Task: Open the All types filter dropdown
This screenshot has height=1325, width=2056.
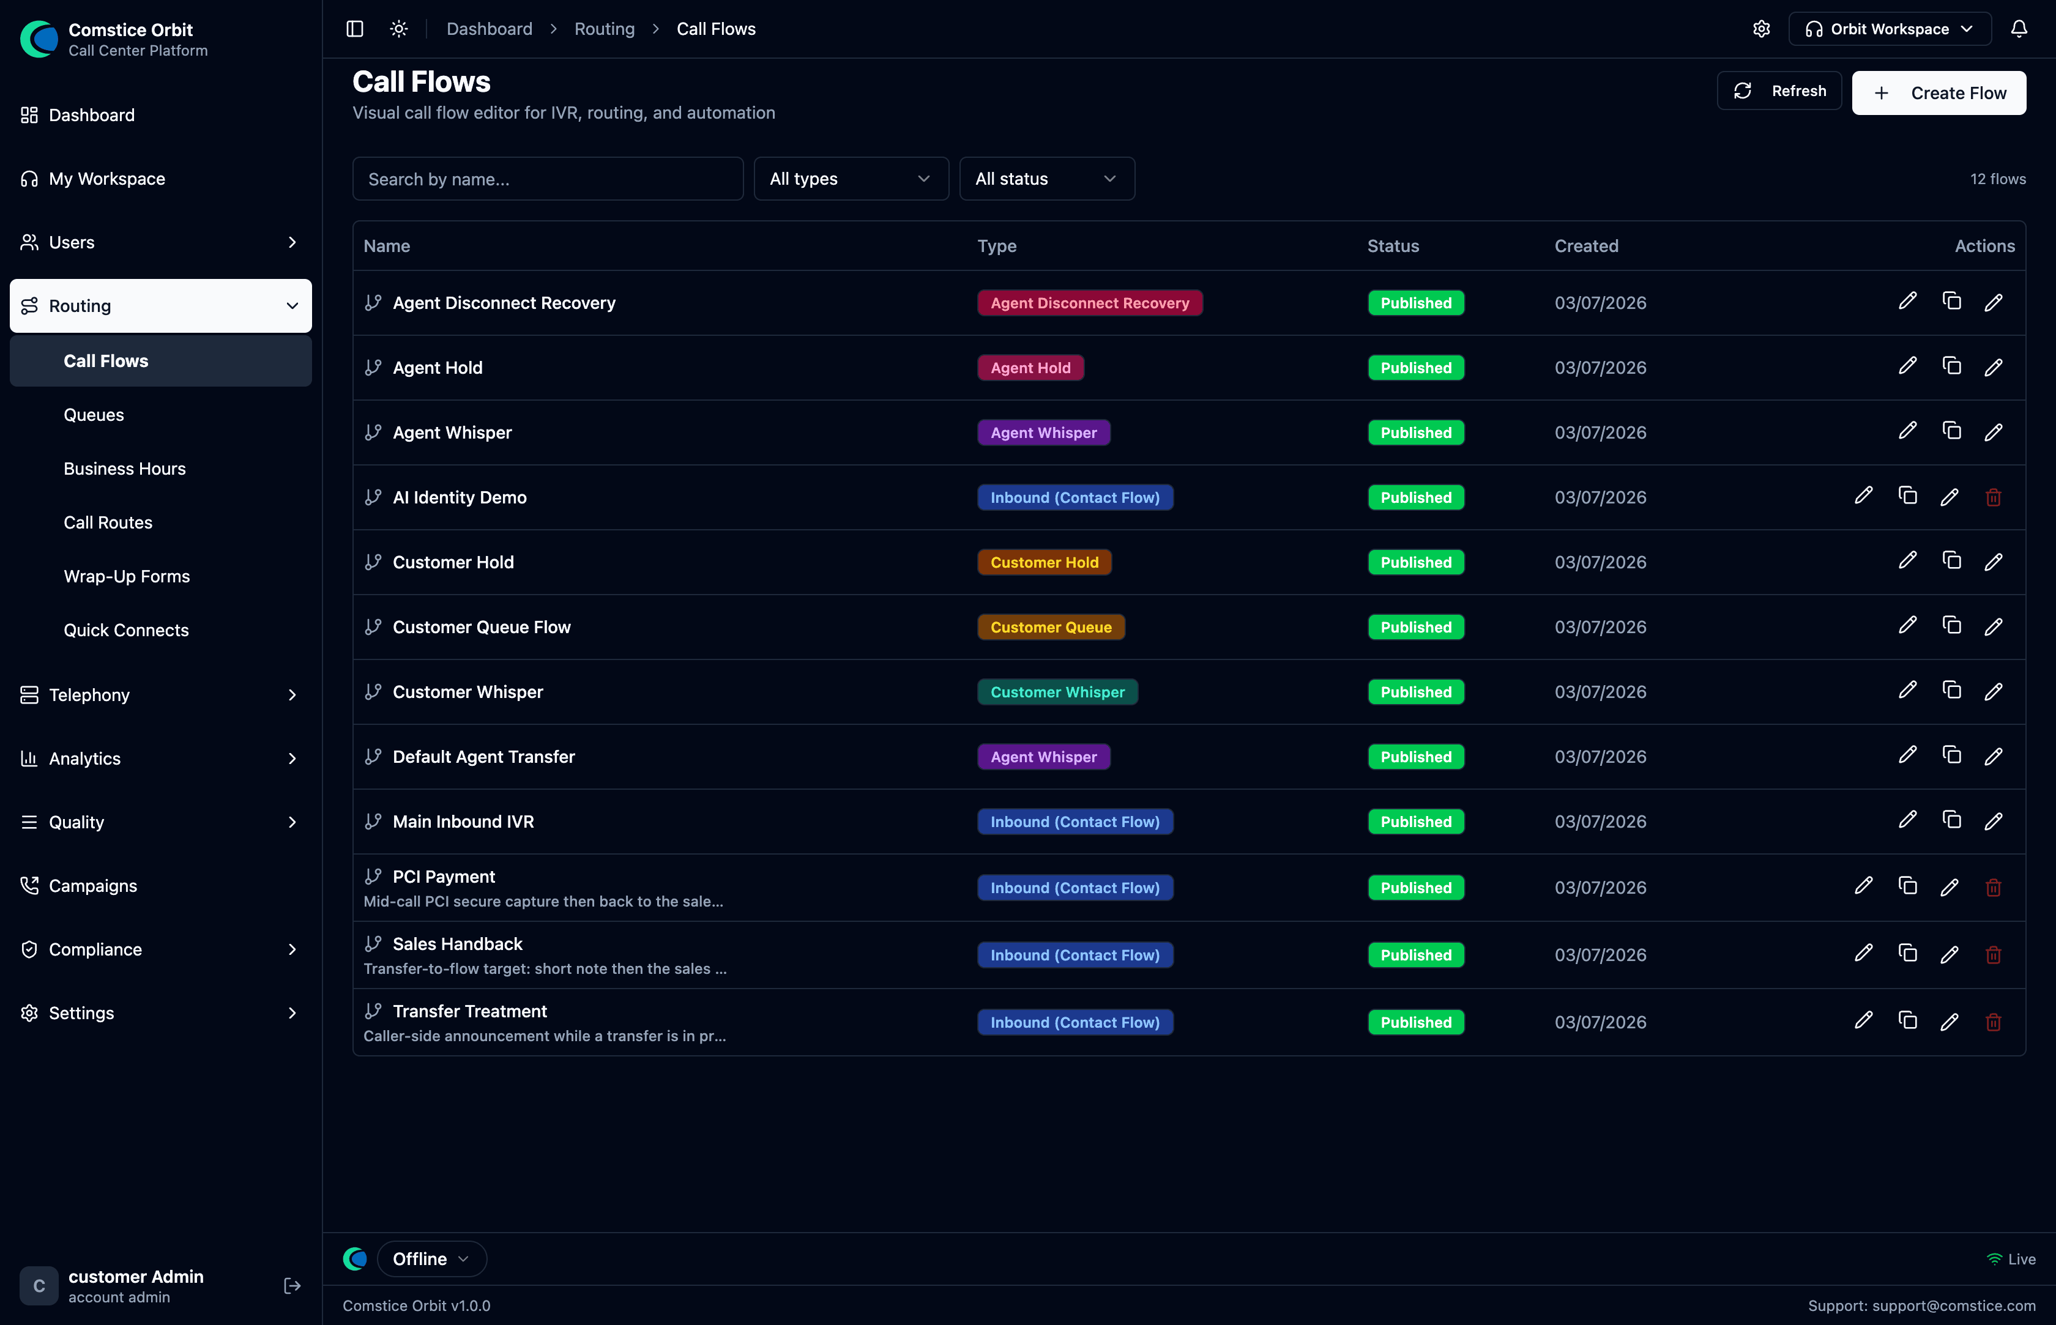Action: (851, 179)
